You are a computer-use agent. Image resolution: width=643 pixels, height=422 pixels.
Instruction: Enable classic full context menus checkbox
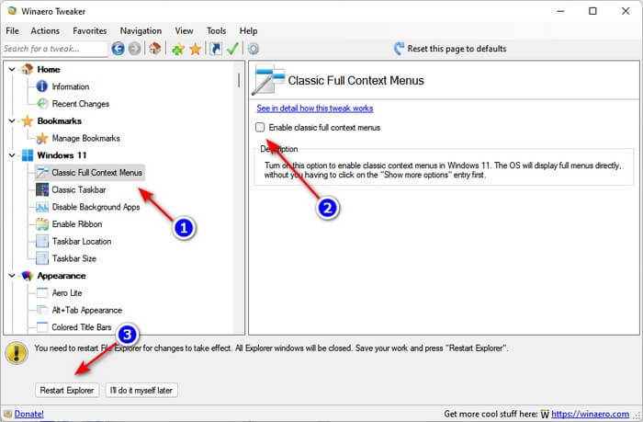pos(262,128)
